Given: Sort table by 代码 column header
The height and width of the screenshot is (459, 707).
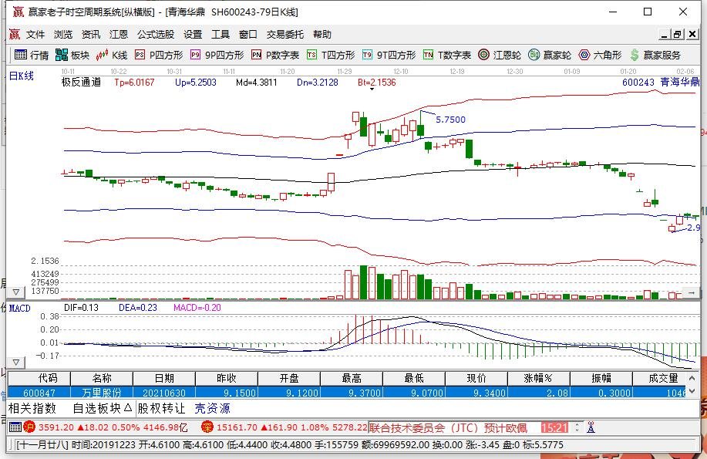Looking at the screenshot, I should (39, 378).
